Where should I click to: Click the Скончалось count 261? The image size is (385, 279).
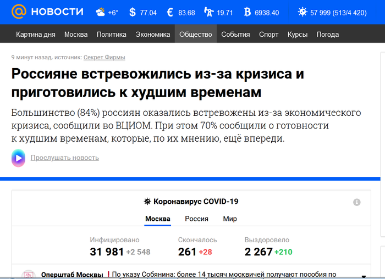click(x=187, y=252)
